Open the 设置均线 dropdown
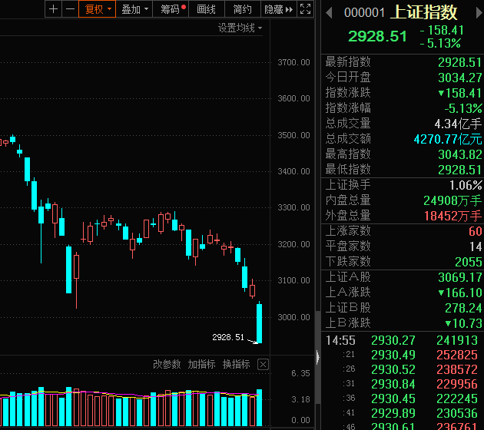Image resolution: width=484 pixels, height=430 pixels. pyautogui.click(x=240, y=28)
